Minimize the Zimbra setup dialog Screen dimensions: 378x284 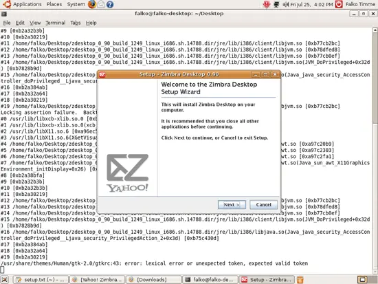click(256, 74)
